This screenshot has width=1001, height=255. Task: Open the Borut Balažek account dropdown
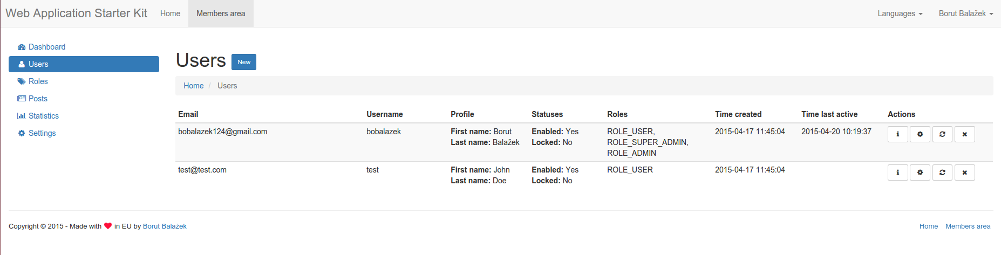965,13
